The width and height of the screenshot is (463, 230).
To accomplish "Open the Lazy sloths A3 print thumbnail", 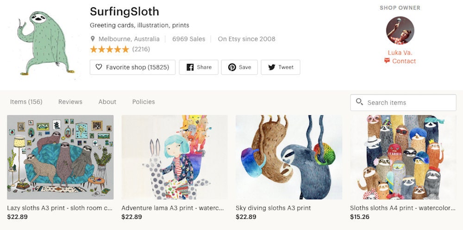I will click(x=60, y=157).
